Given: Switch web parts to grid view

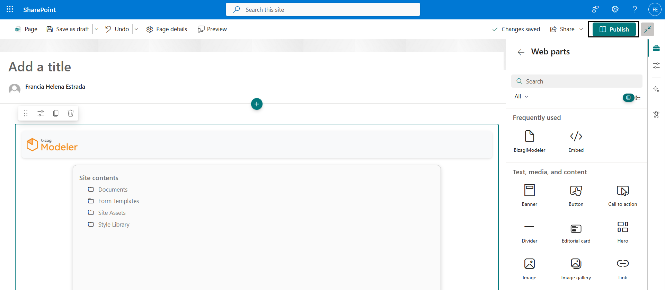Looking at the screenshot, I should click(628, 98).
